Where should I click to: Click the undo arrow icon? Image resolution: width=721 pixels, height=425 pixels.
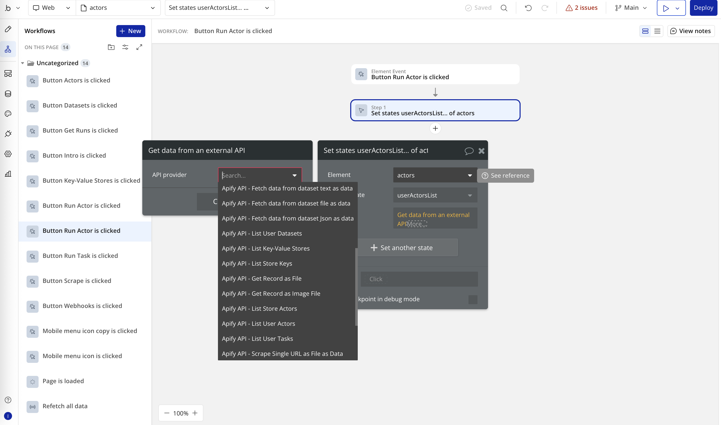pyautogui.click(x=528, y=8)
